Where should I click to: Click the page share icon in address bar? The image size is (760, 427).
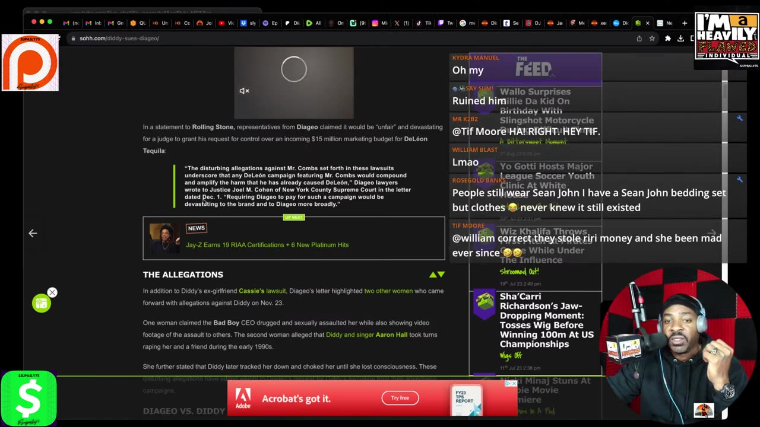coord(639,38)
